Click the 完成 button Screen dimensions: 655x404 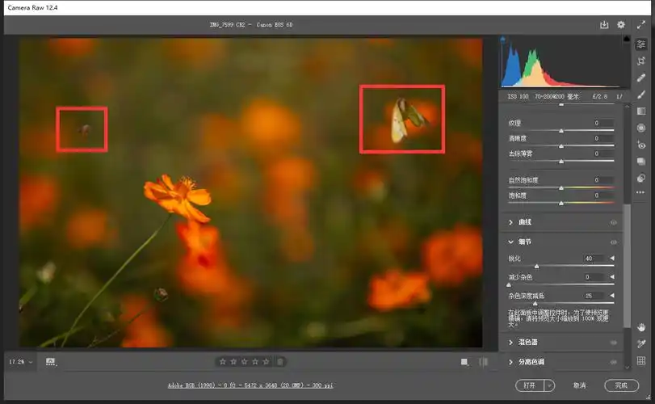[620, 385]
